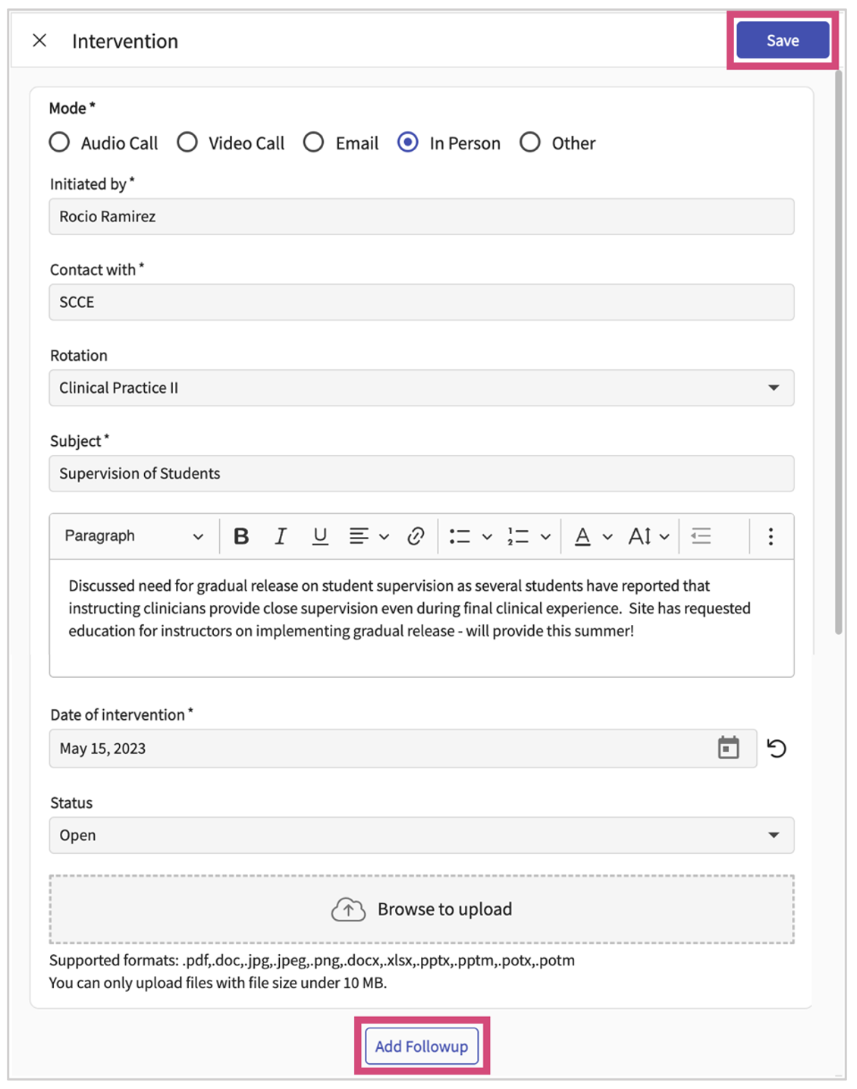Toggle bold formatting in the editor
Screen dimensions: 857x1089
(241, 537)
